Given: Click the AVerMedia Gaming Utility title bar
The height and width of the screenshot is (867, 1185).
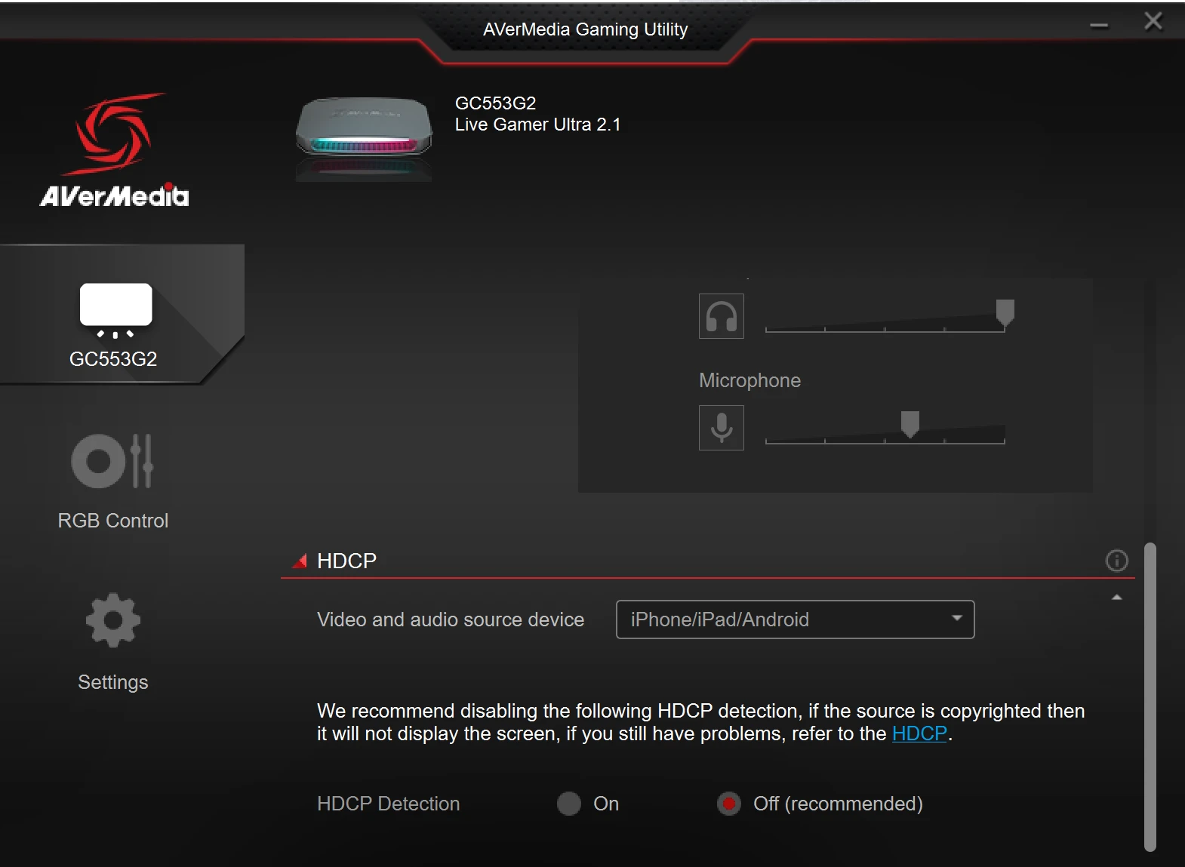Looking at the screenshot, I should (x=585, y=29).
